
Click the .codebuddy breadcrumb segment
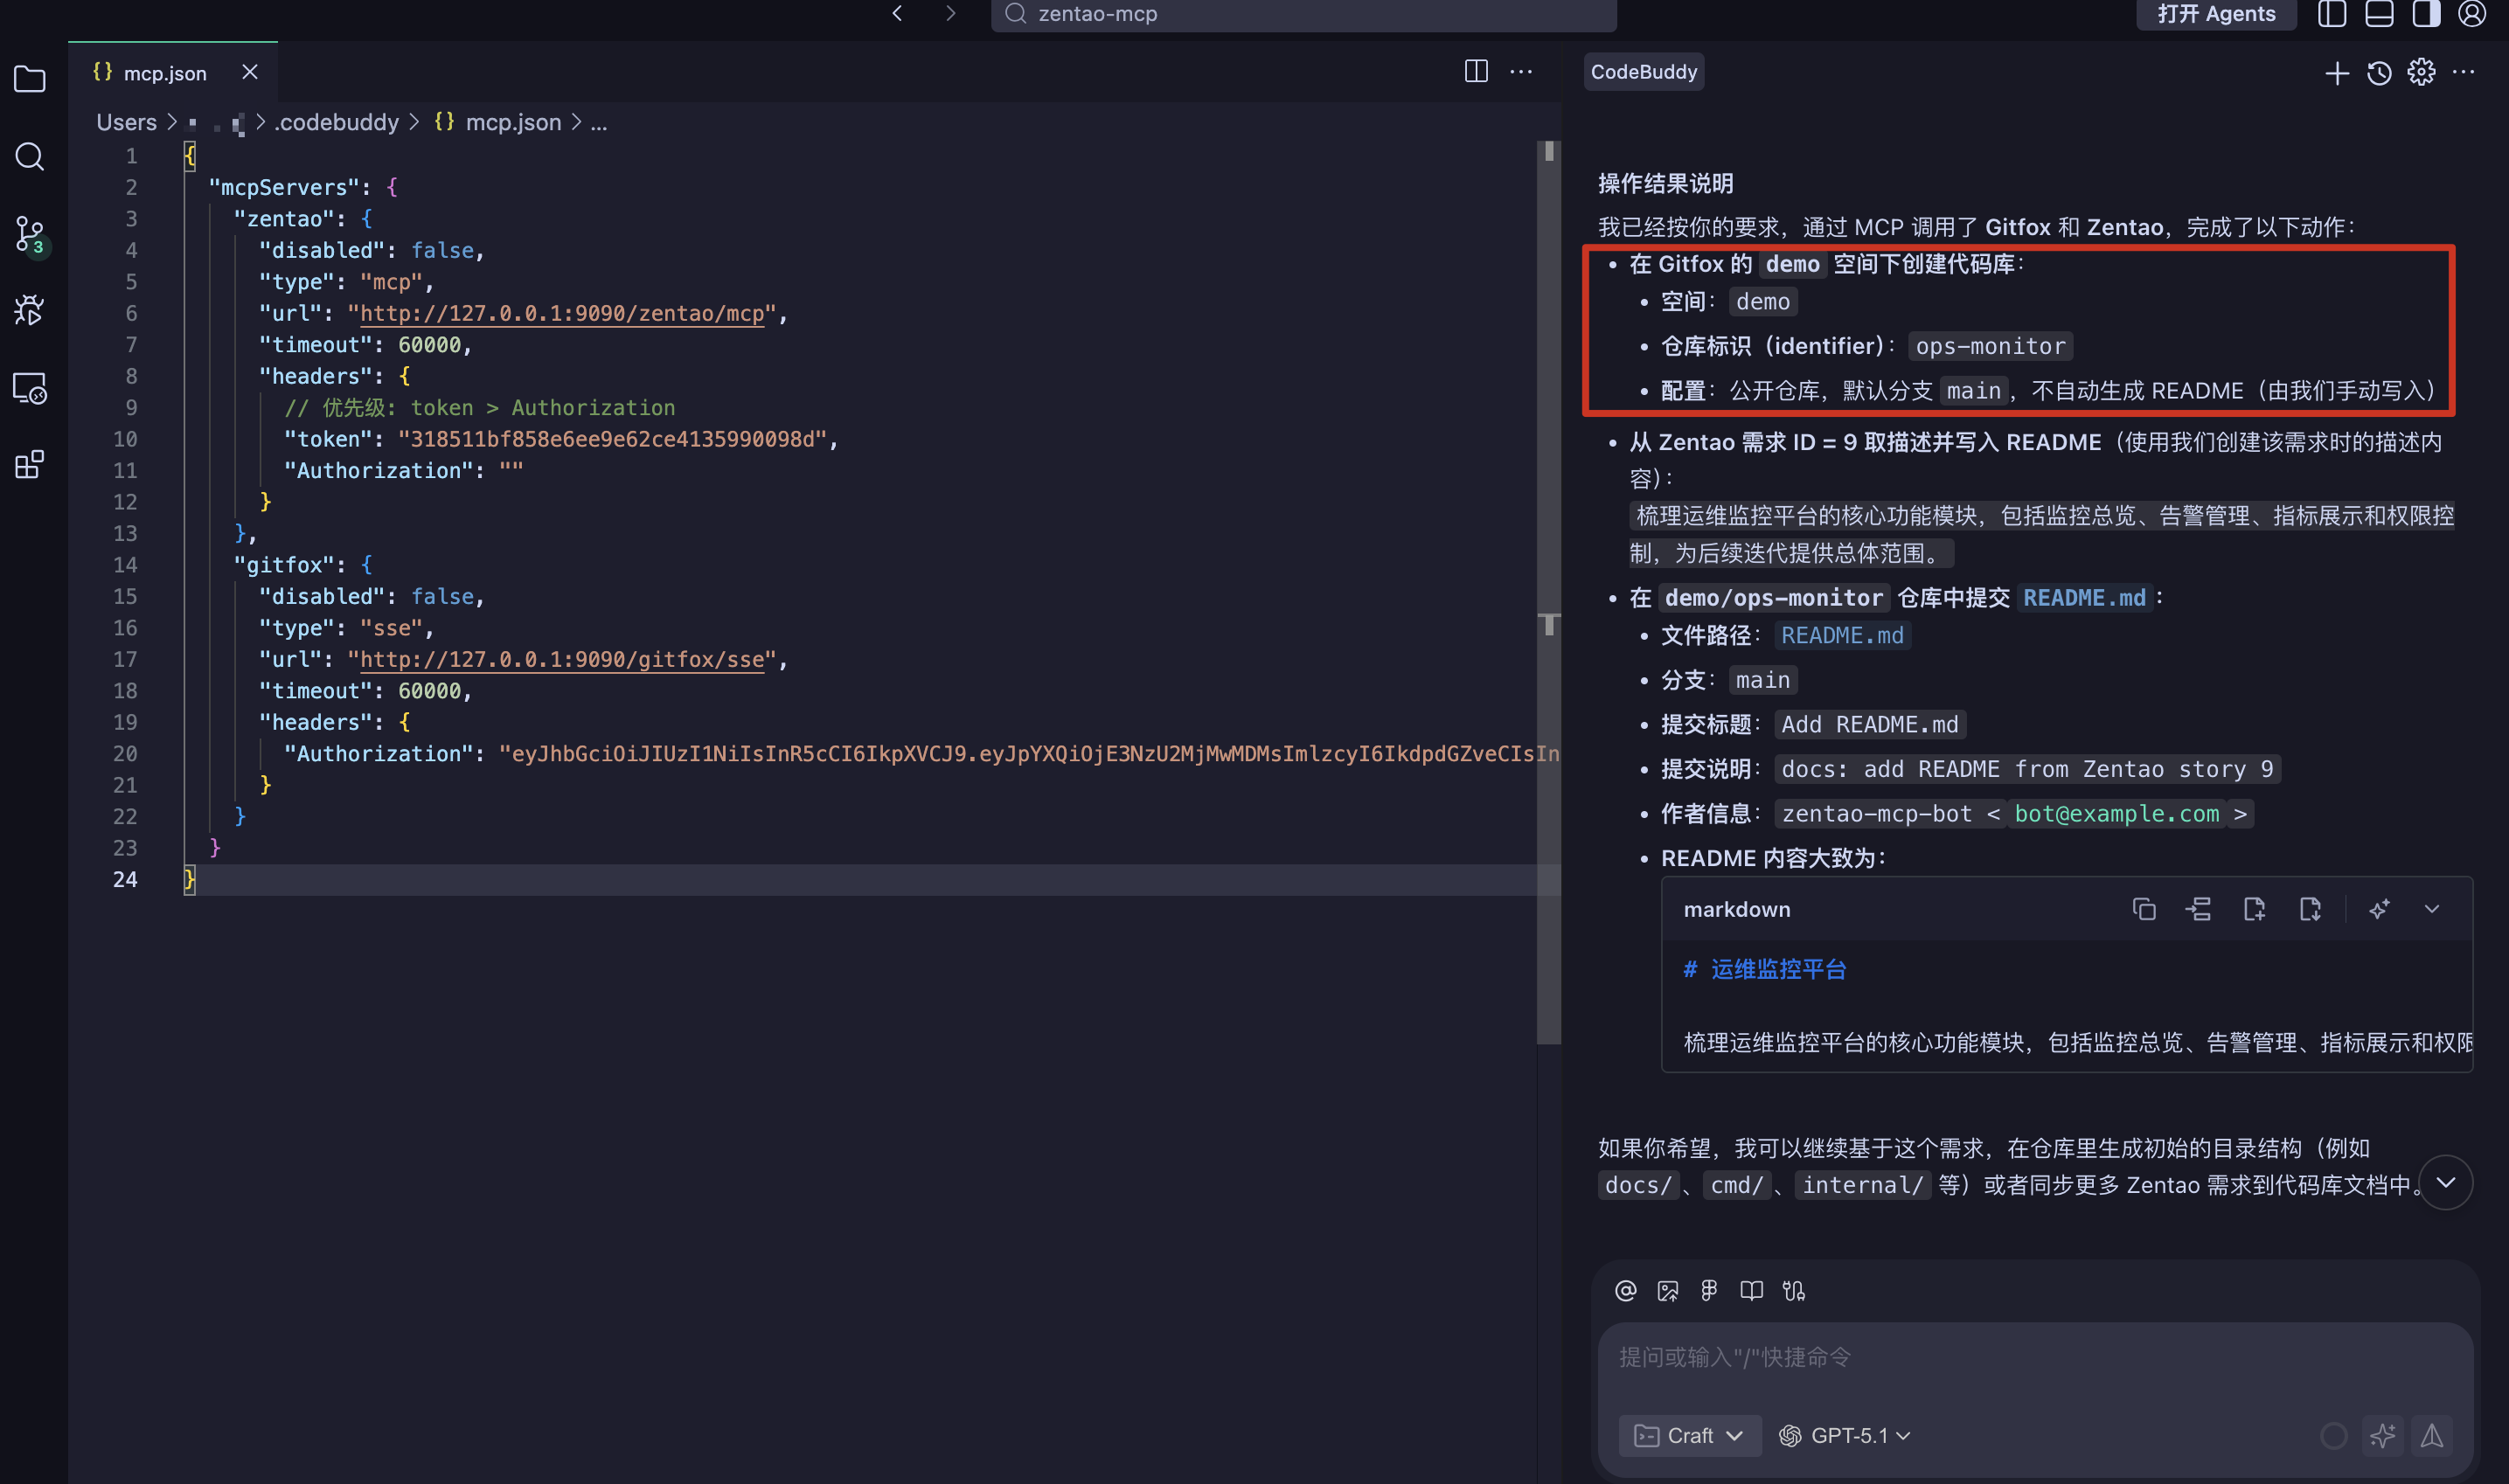[337, 122]
